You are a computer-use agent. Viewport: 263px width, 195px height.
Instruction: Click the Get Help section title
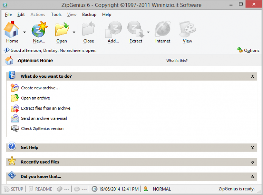(29, 147)
